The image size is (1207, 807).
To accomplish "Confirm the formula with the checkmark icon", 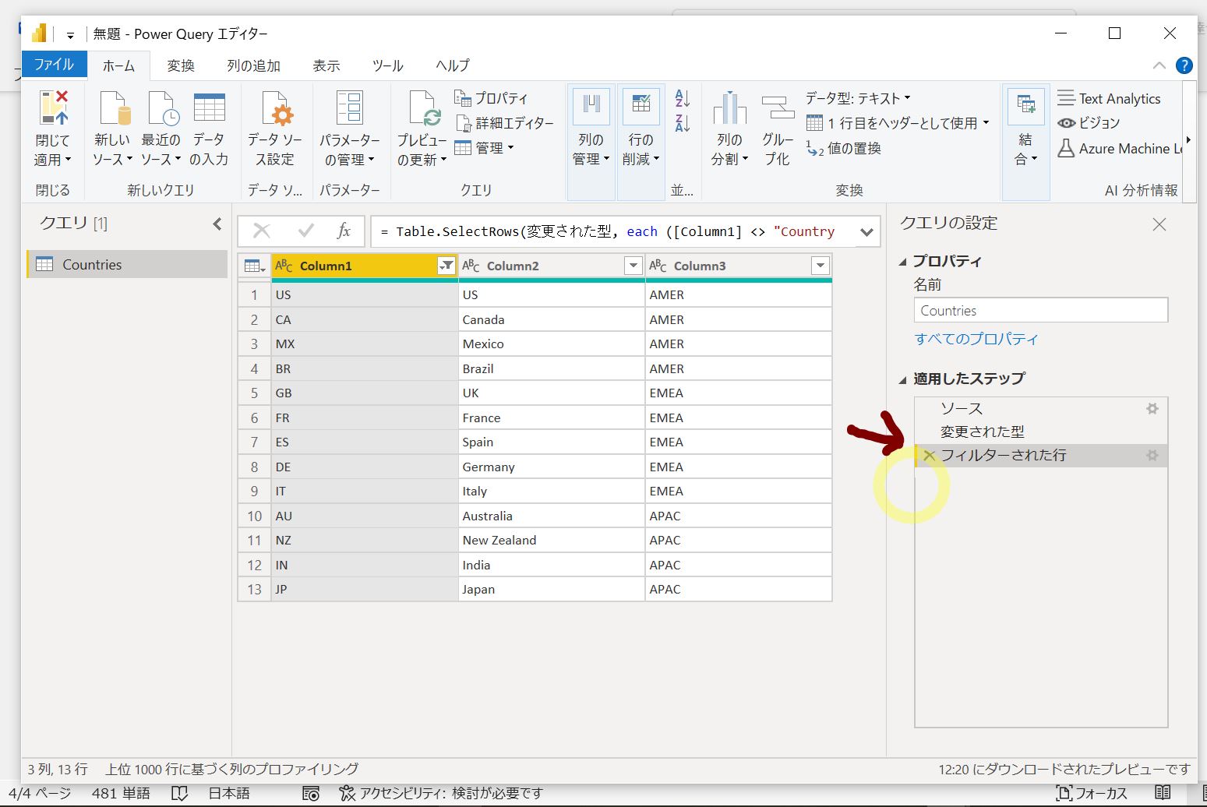I will coord(305,231).
